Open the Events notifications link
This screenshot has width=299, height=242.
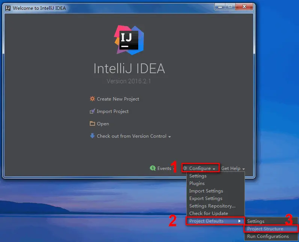click(x=164, y=168)
